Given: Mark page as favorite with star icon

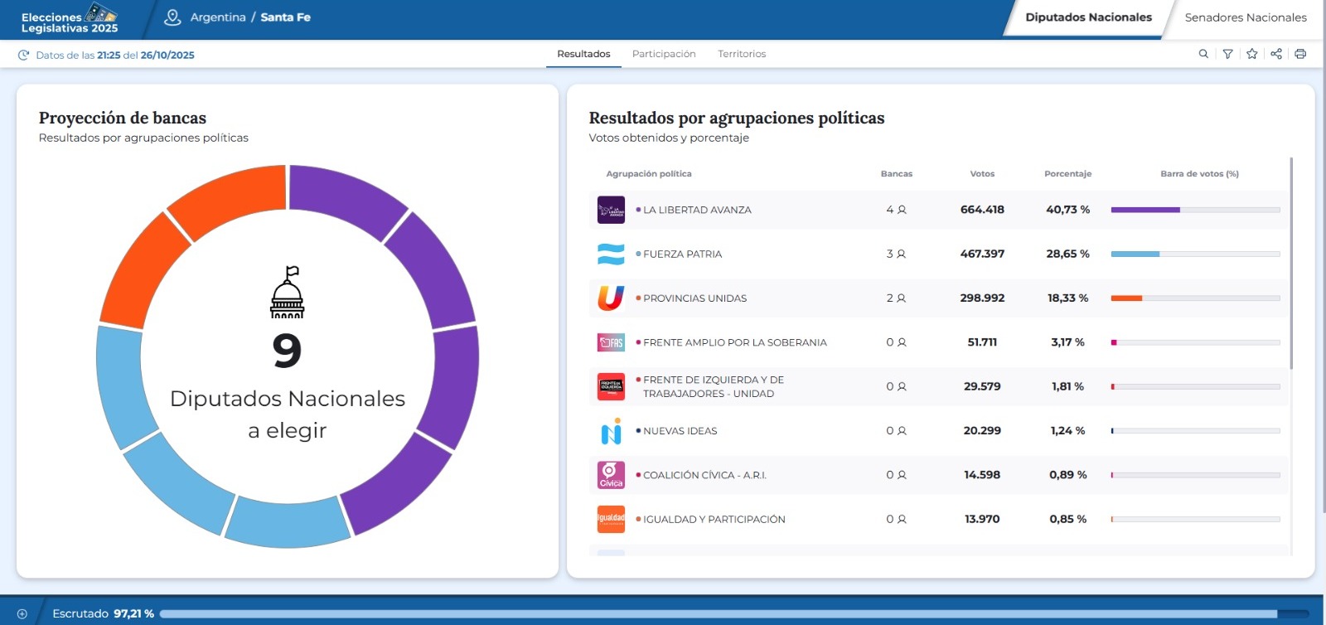Looking at the screenshot, I should point(1252,54).
